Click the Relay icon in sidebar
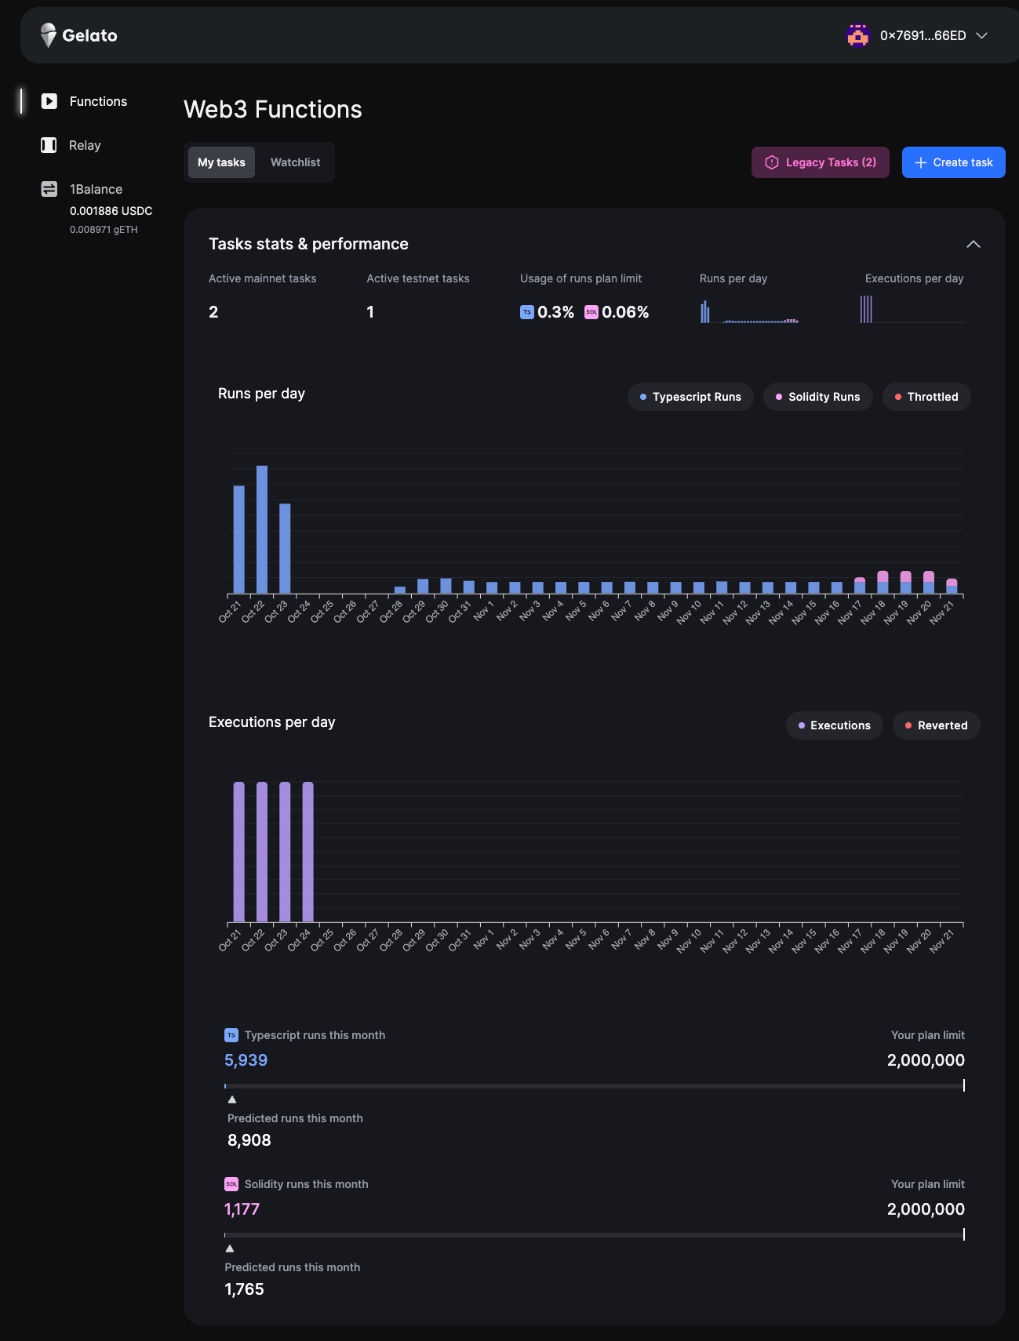This screenshot has width=1019, height=1341. click(49, 145)
